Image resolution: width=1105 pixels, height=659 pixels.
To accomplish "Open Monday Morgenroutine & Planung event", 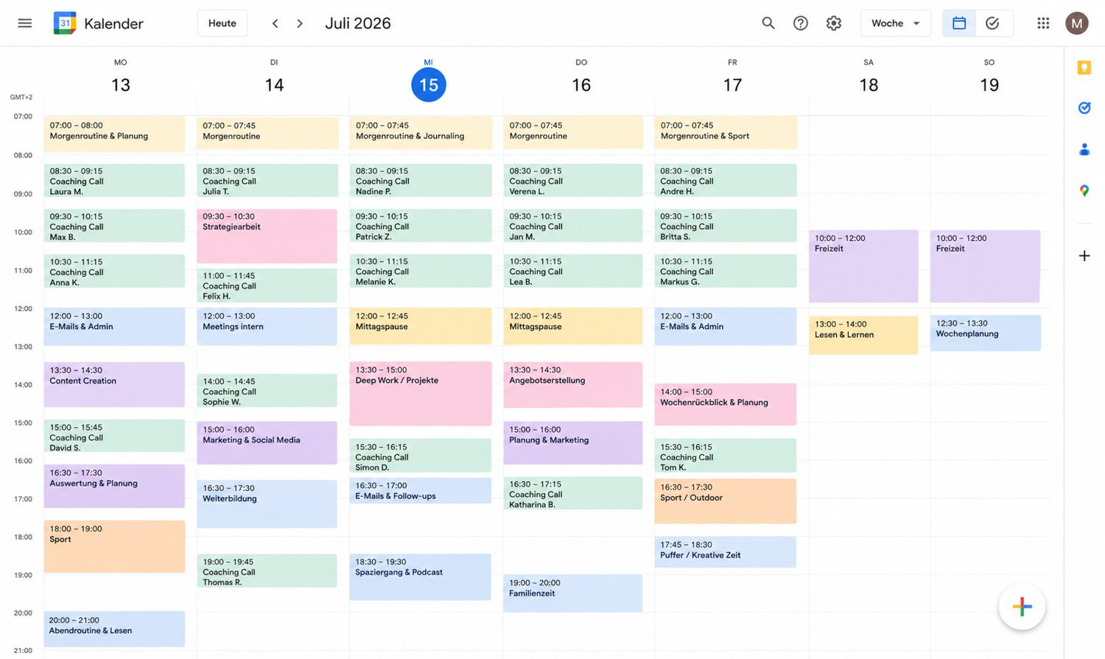I will pyautogui.click(x=114, y=134).
